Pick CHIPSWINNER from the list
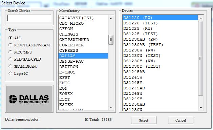The height and width of the screenshot is (130, 213). click(x=83, y=40)
